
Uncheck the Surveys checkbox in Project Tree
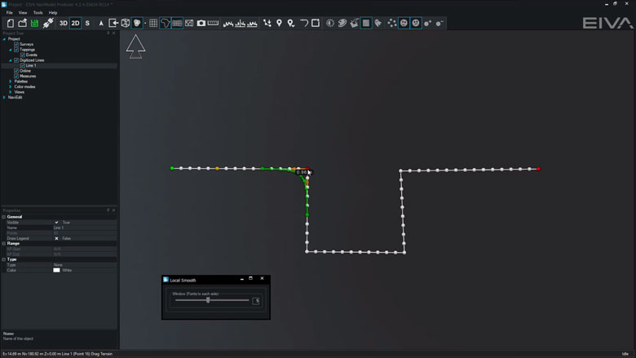click(x=16, y=44)
